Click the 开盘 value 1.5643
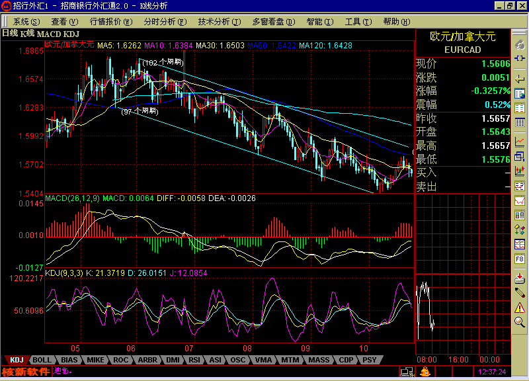Screen dimensions: 529x381 495,132
